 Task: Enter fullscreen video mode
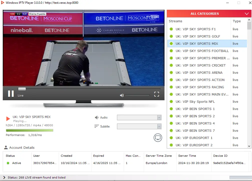click(156, 94)
